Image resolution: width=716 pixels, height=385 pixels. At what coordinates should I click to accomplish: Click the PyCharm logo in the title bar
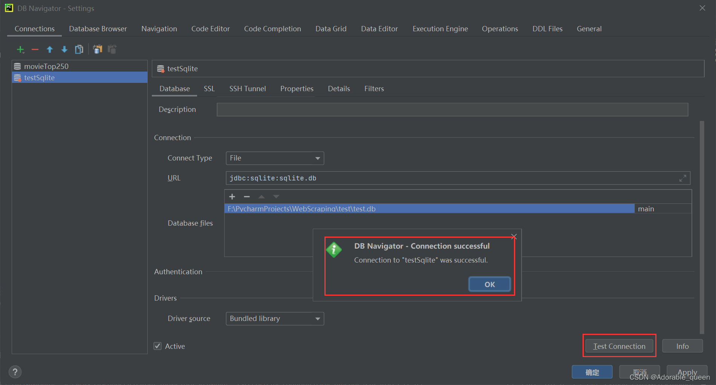pos(9,8)
